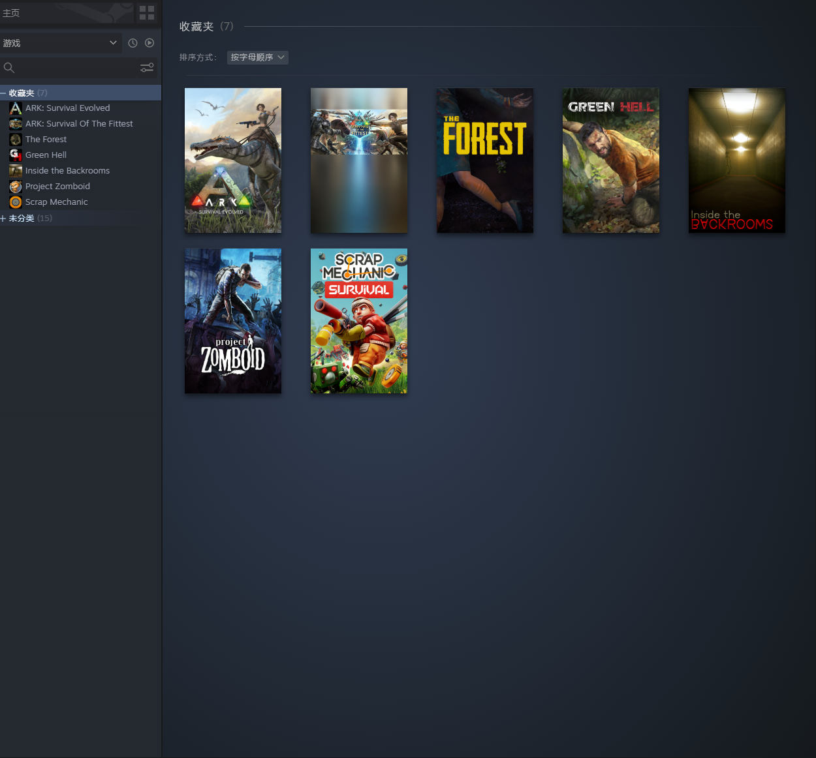Click the ARK: Survival Evolved sidebar icon
The image size is (816, 758).
click(16, 108)
